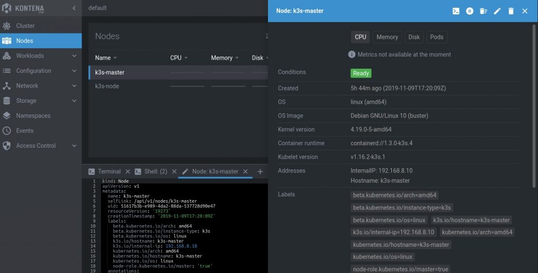Click label k3s.io/hostname=k3s-master
538x273 pixels.
click(x=471, y=220)
